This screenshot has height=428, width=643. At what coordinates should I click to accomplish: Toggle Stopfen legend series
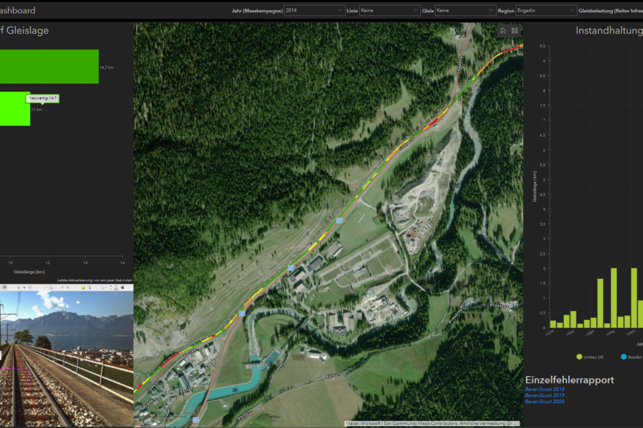click(x=630, y=357)
